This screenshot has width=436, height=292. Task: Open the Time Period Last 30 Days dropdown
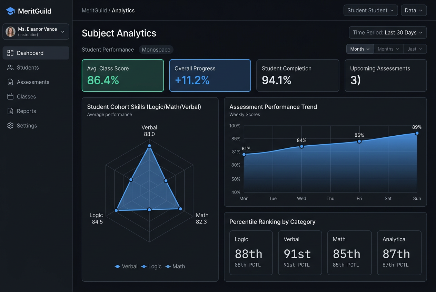tap(388, 32)
